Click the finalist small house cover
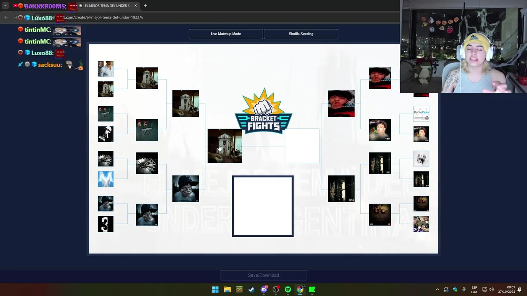The height and width of the screenshot is (296, 527). point(225,146)
